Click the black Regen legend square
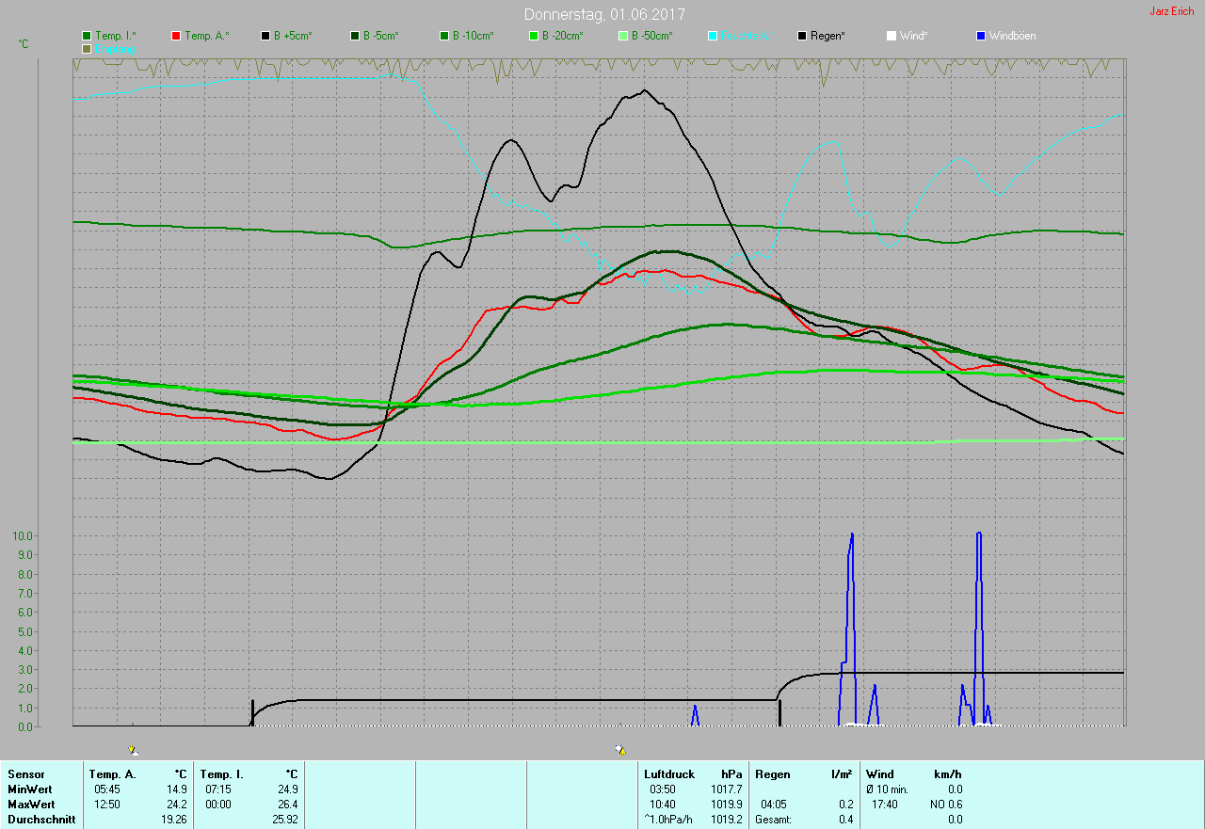Image resolution: width=1205 pixels, height=829 pixels. (x=802, y=36)
